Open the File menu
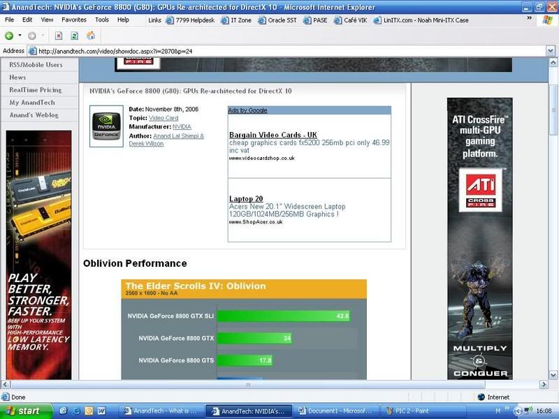Viewport: 559px width, 419px height. [x=9, y=20]
